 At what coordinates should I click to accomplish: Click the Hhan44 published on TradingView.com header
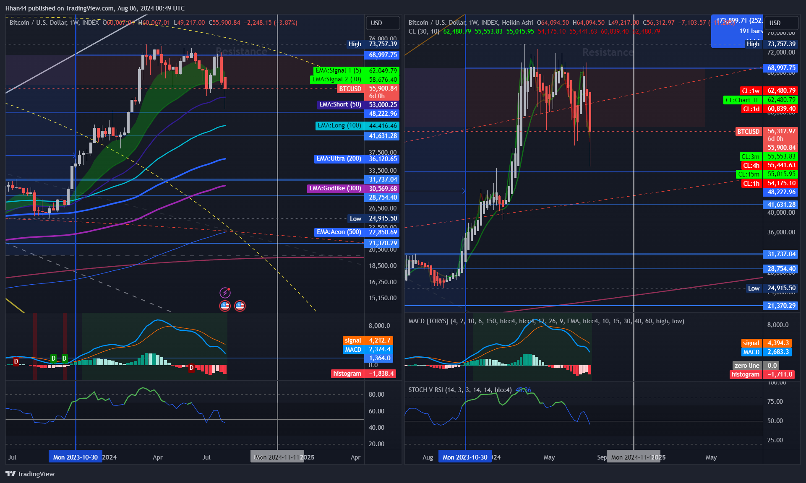tap(95, 8)
